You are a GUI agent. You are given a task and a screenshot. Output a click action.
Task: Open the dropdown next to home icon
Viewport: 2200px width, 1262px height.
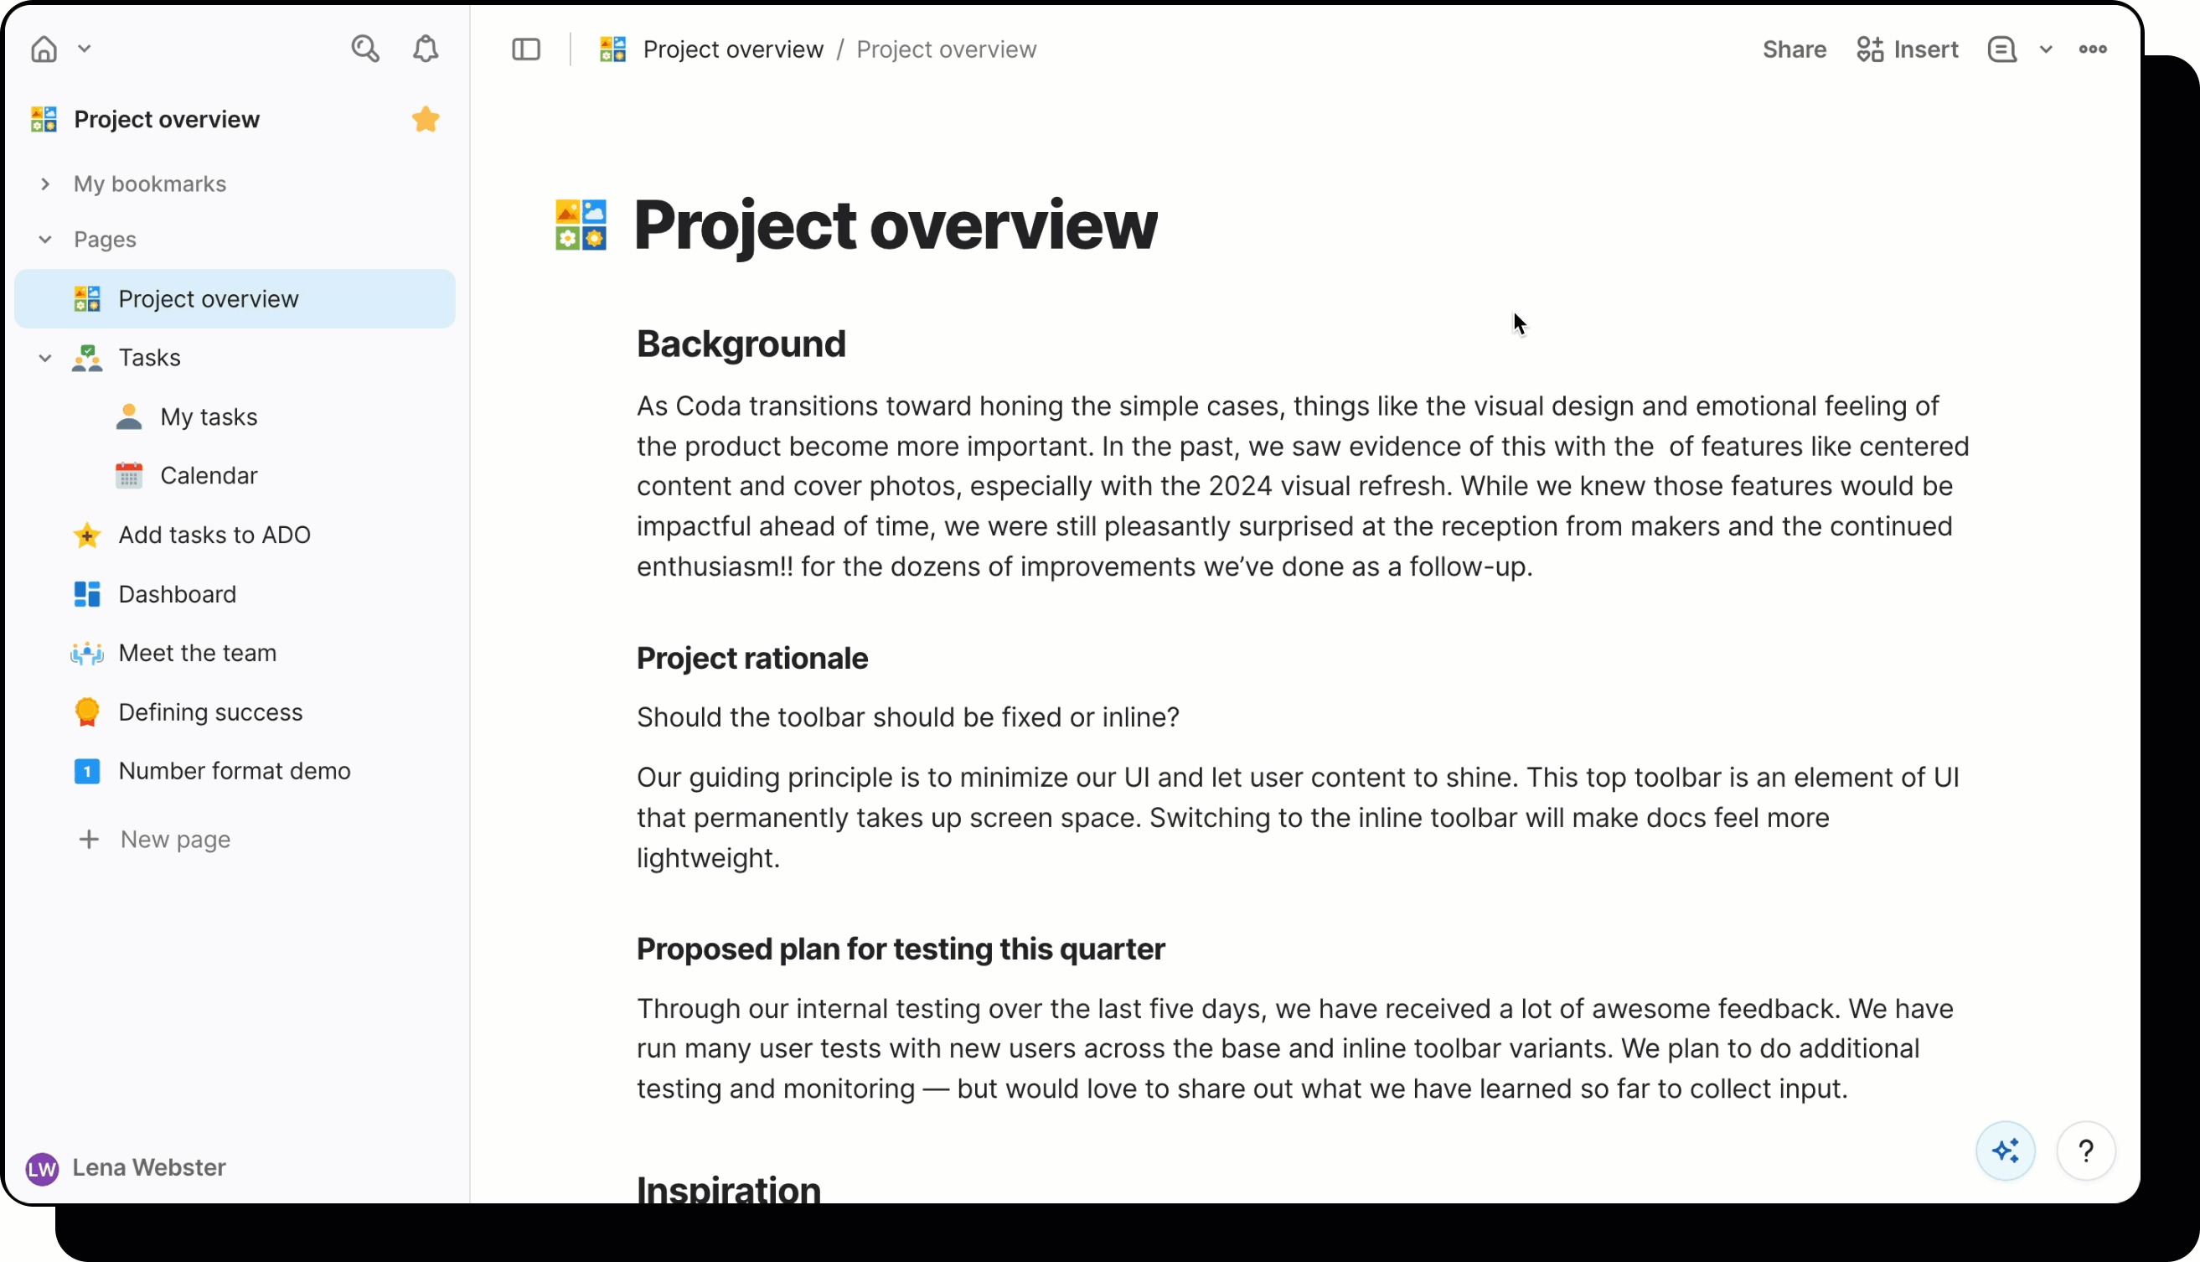click(84, 49)
